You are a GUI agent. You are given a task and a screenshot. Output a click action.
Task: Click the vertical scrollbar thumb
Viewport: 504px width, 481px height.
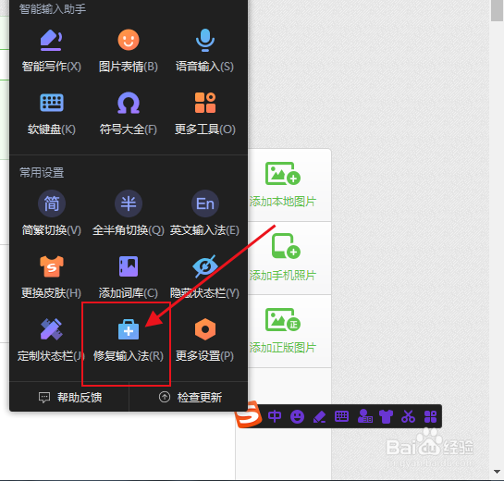(497, 10)
